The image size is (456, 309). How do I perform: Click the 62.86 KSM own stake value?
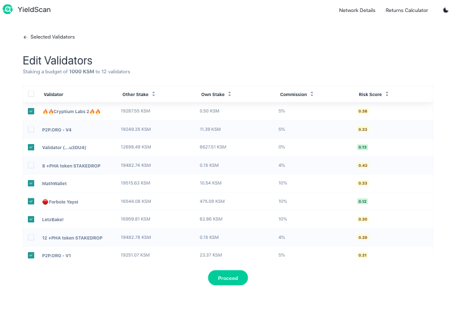tap(211, 219)
